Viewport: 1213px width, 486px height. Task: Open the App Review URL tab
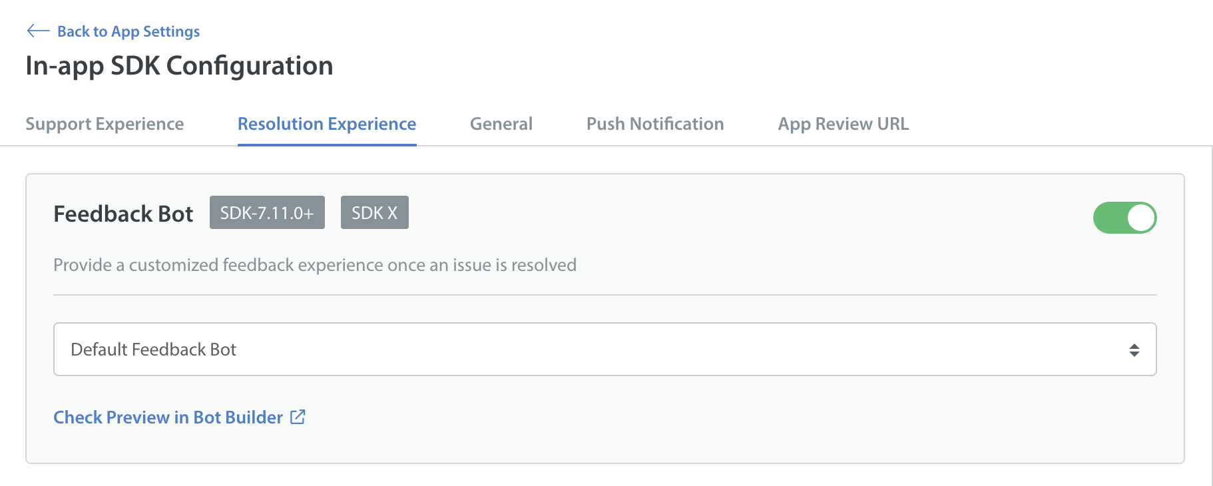[844, 124]
